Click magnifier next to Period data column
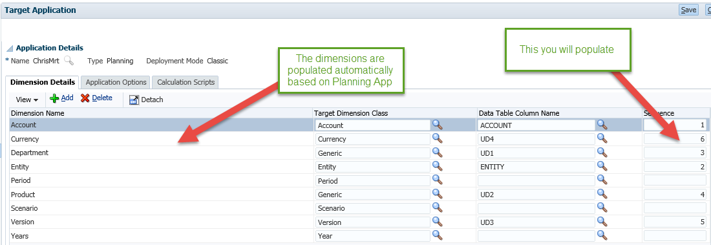The height and width of the screenshot is (245, 711). (x=602, y=180)
